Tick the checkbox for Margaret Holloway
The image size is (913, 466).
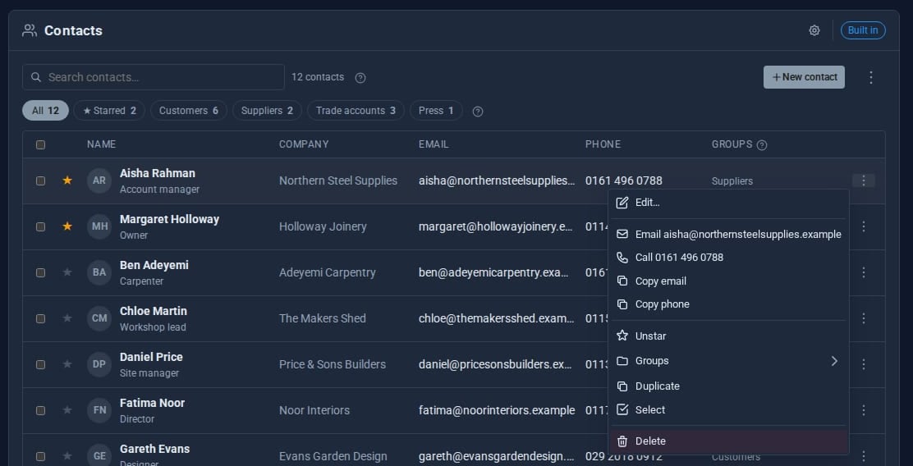(40, 227)
